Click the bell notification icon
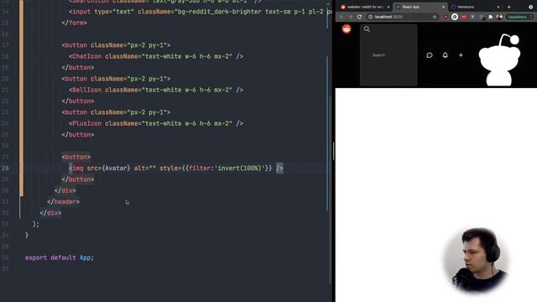The image size is (537, 302). 445,55
